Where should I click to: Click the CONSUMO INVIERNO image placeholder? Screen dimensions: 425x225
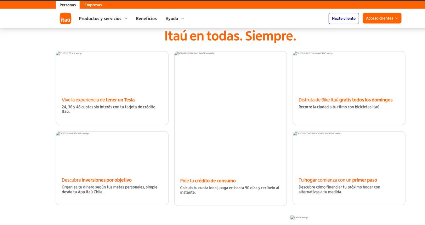[195, 53]
